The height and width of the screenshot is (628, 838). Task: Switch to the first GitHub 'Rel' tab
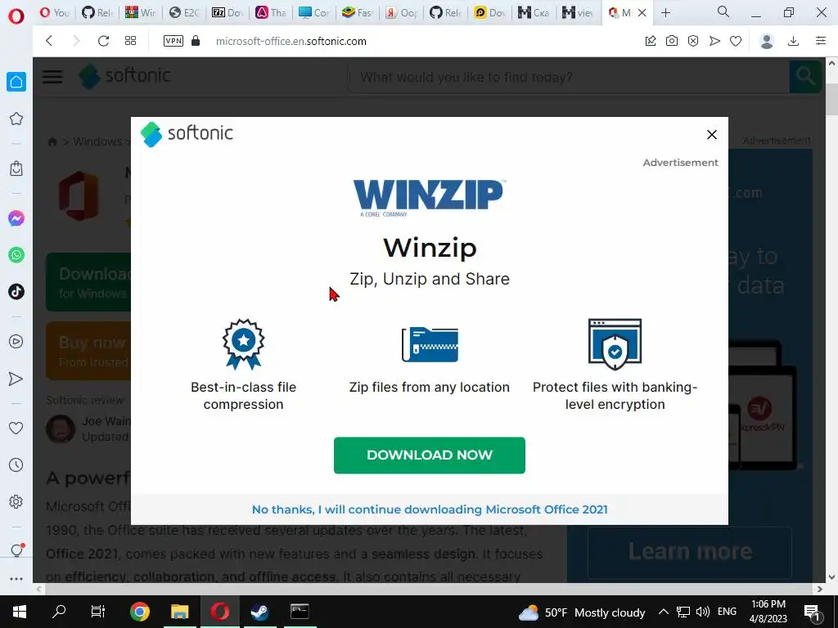pos(97,13)
